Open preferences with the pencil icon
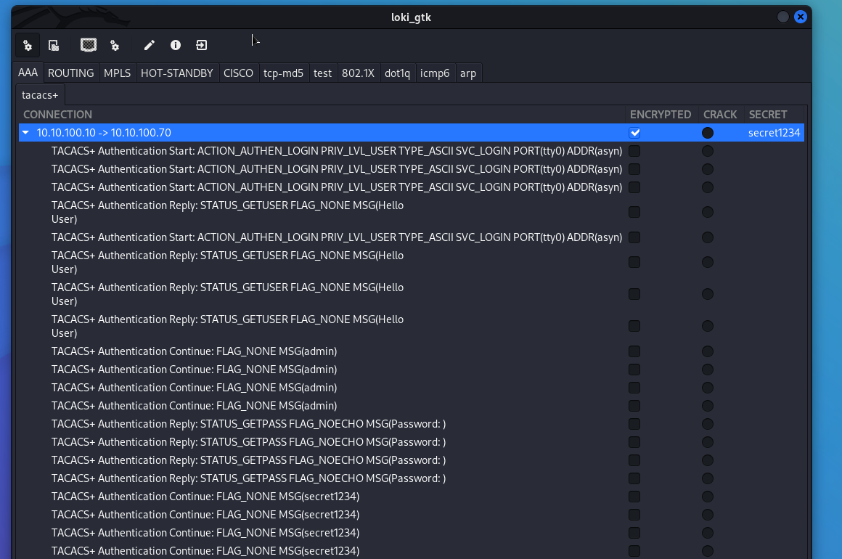Viewport: 842px width, 559px height. click(x=149, y=46)
